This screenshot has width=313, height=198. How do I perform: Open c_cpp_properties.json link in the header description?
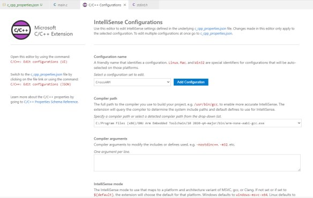click(x=211, y=29)
